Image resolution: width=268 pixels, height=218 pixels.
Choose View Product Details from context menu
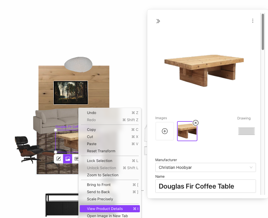coord(105,209)
